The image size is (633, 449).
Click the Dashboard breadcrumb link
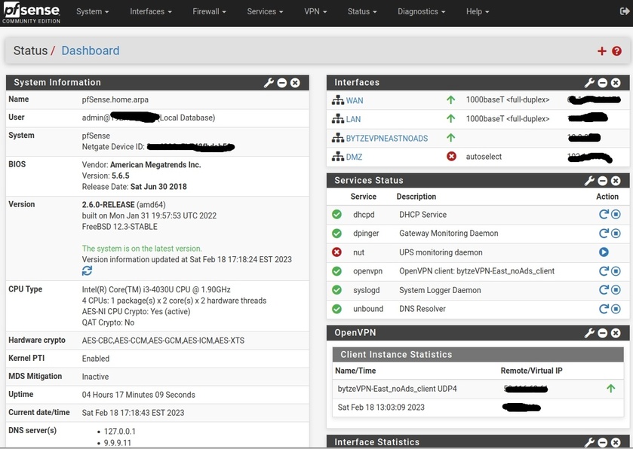91,50
